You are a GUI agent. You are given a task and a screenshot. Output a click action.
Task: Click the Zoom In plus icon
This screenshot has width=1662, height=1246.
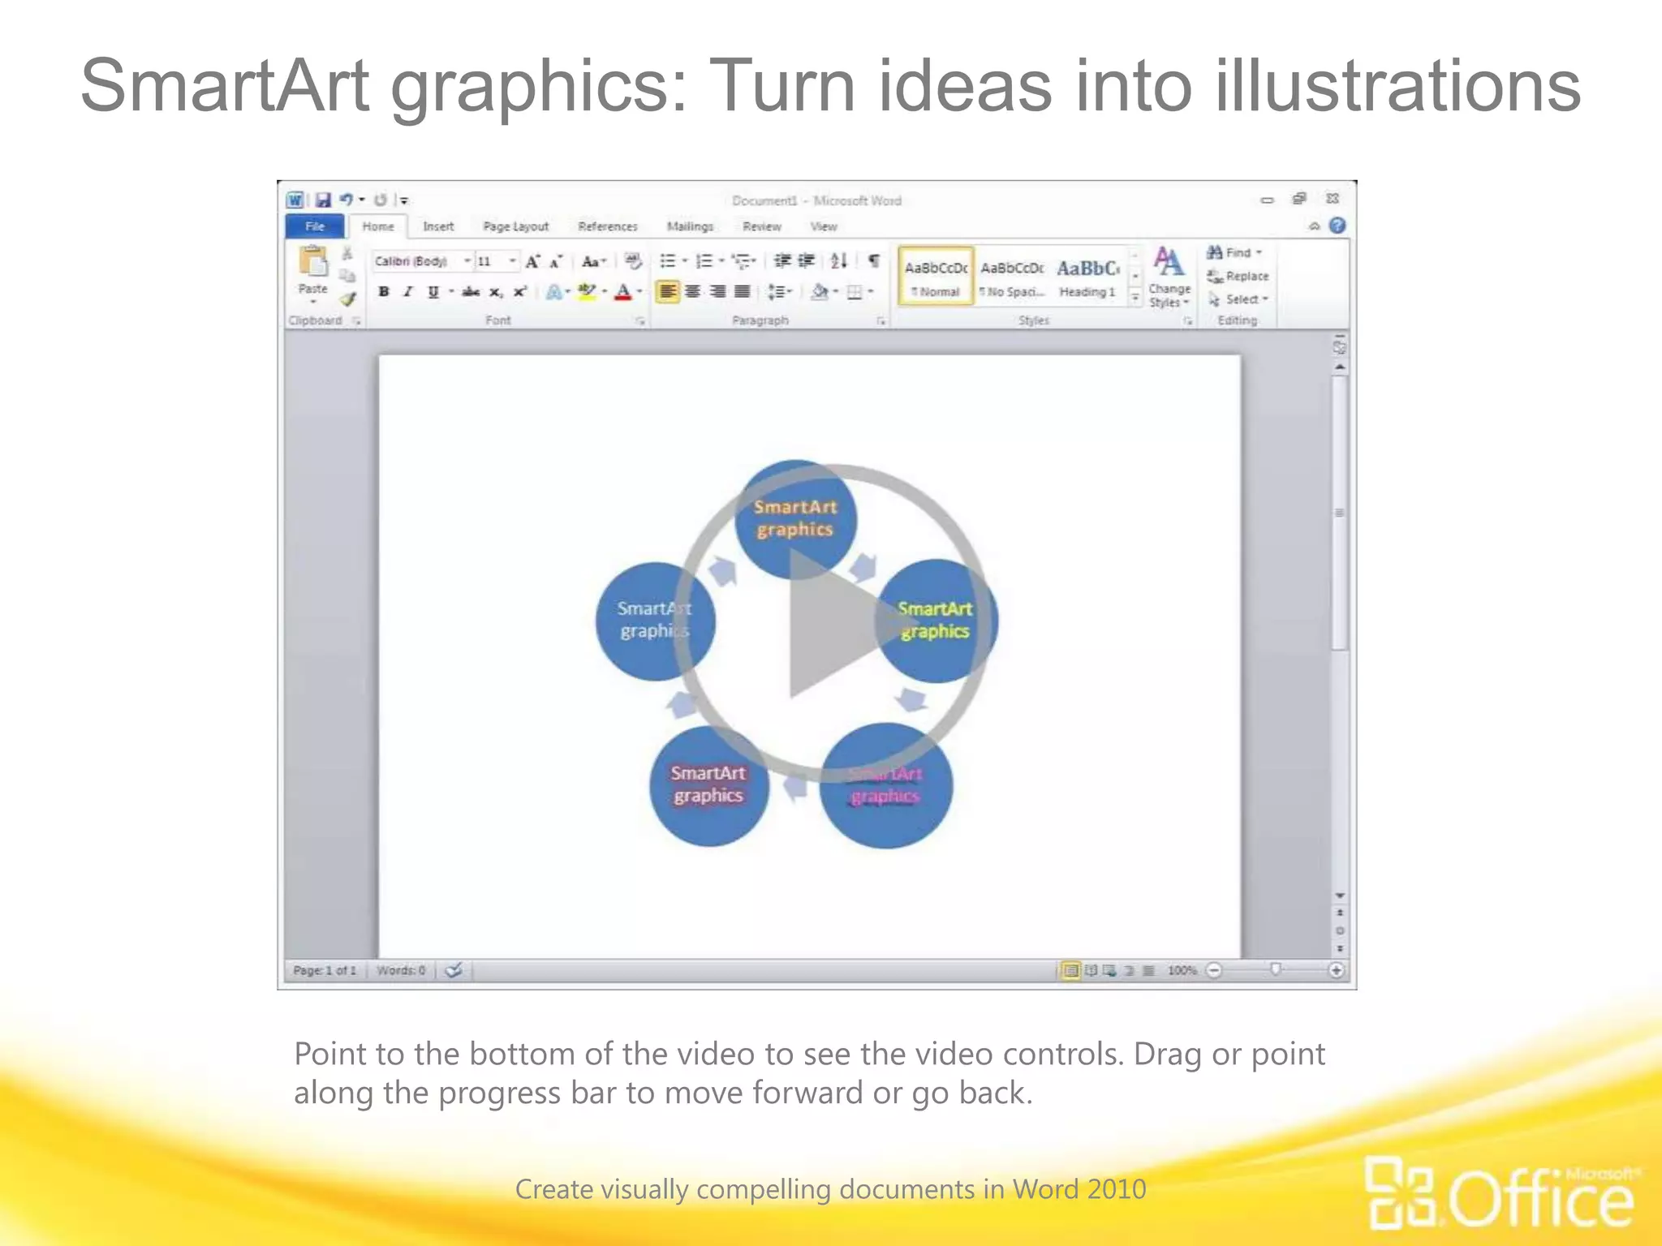(x=1336, y=970)
